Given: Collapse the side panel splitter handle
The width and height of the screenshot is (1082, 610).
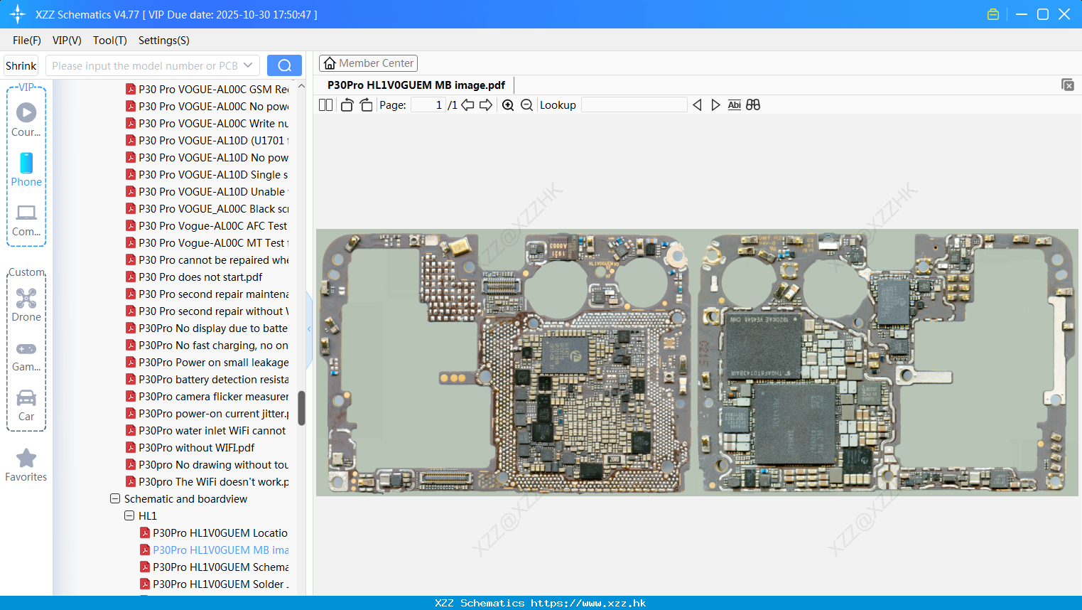Looking at the screenshot, I should (x=309, y=329).
